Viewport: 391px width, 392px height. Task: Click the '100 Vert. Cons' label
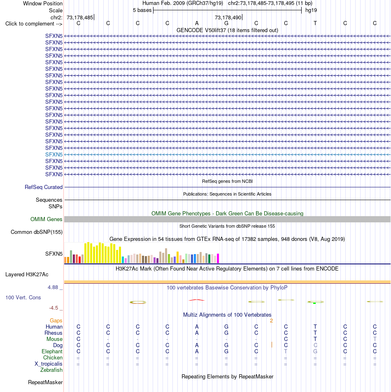pyautogui.click(x=23, y=297)
